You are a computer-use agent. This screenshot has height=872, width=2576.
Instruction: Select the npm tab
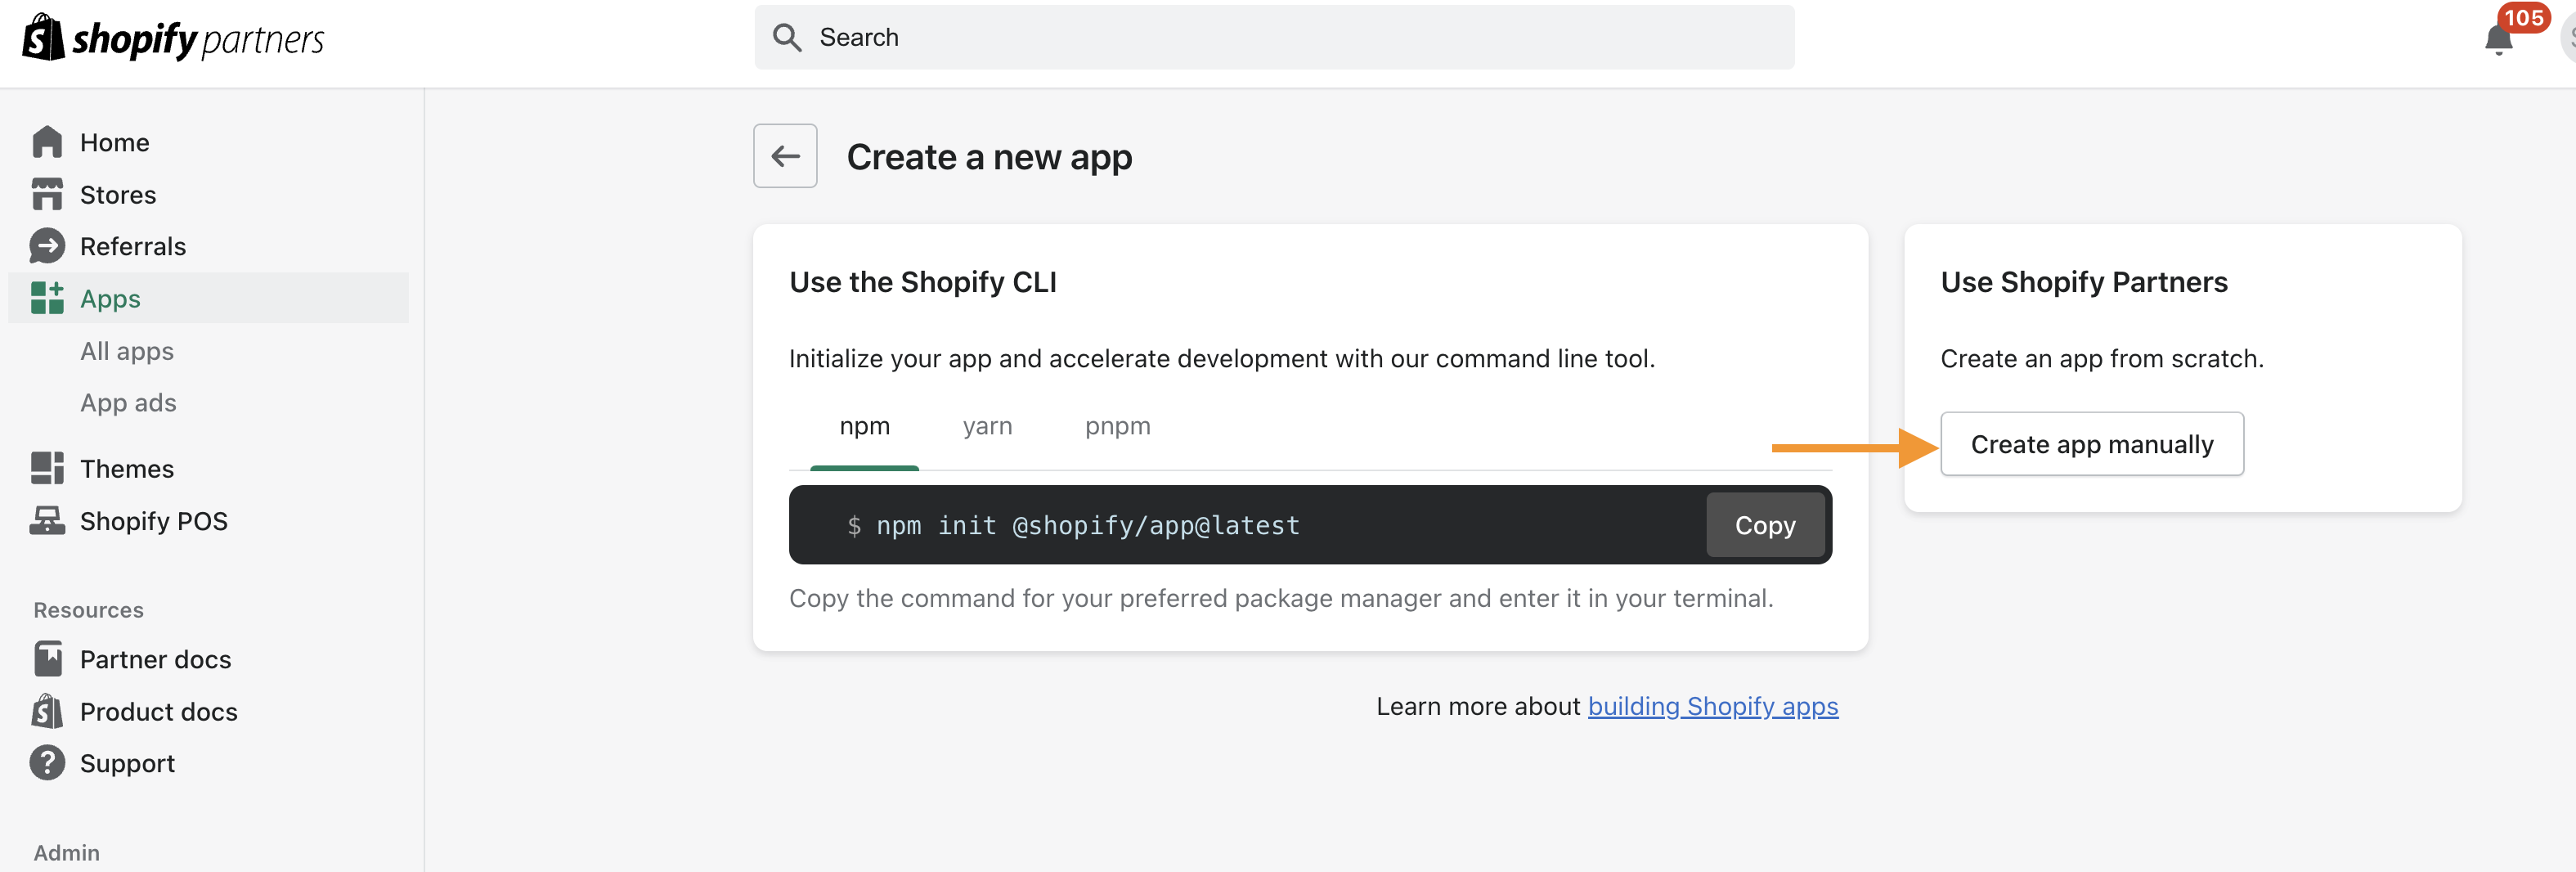[x=864, y=427]
